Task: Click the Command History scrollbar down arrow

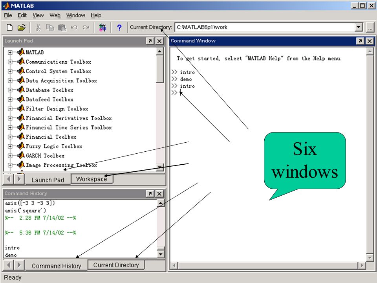Action: click(161, 254)
